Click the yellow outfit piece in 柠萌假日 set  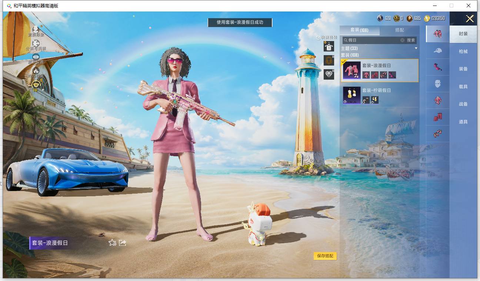pyautogui.click(x=375, y=100)
